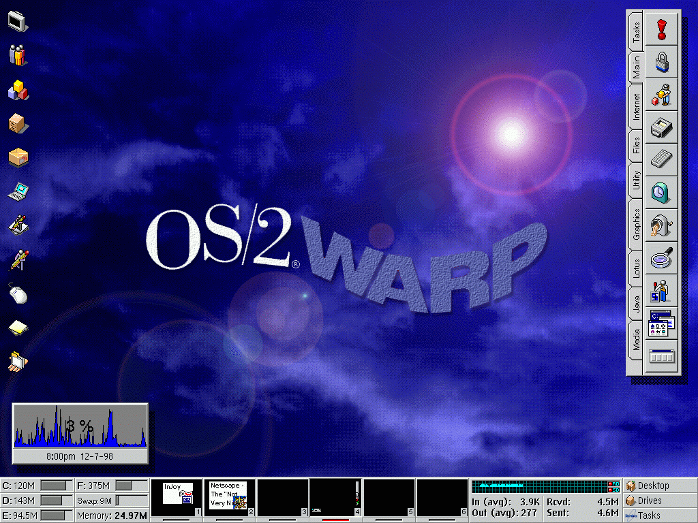Open the computer monitor desktop icon
698x523 pixels.
[x=18, y=21]
